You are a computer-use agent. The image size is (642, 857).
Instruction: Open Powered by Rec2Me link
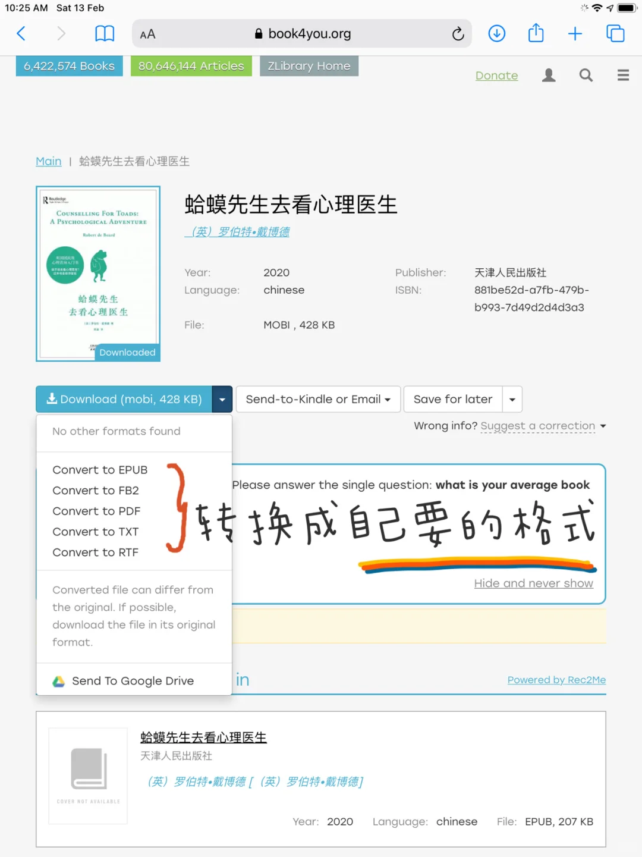556,680
